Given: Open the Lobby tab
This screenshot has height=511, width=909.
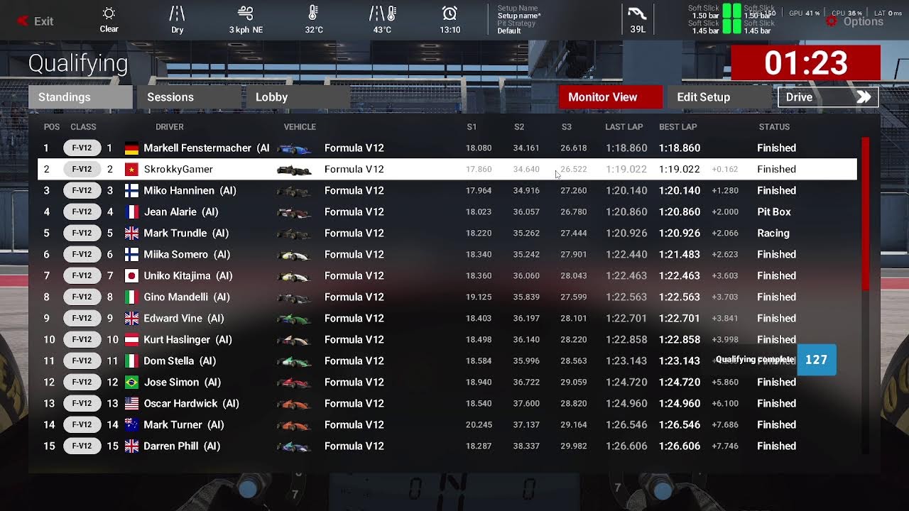Looking at the screenshot, I should tap(298, 97).
